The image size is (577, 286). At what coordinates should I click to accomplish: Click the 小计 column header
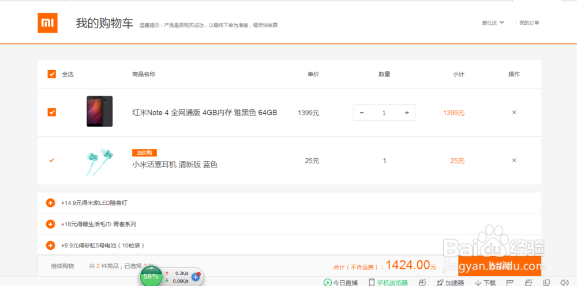[x=459, y=74]
